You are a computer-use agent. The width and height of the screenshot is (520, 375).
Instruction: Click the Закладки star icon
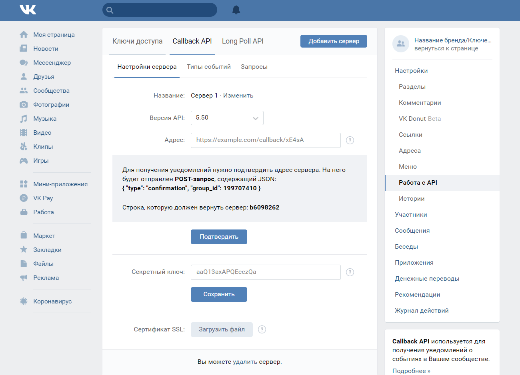pyautogui.click(x=24, y=250)
